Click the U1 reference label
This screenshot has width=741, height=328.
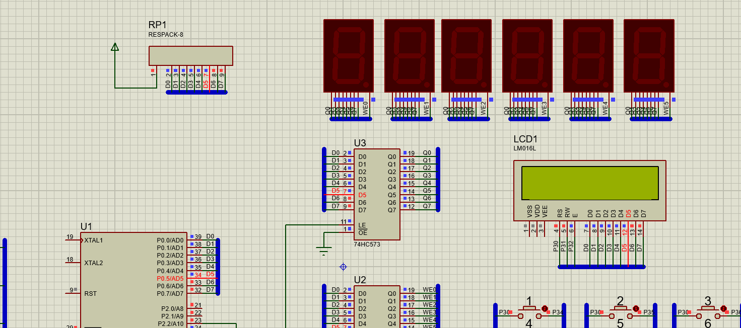86,227
